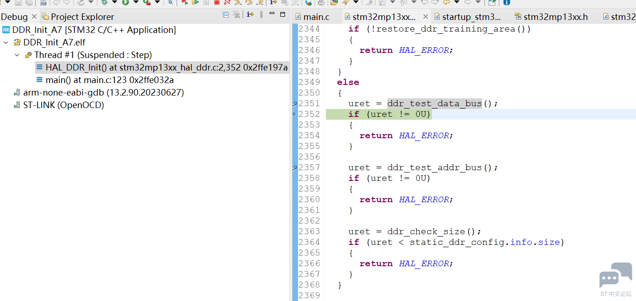Click red Terminate square icon
The image size is (636, 301).
coord(217,2)
